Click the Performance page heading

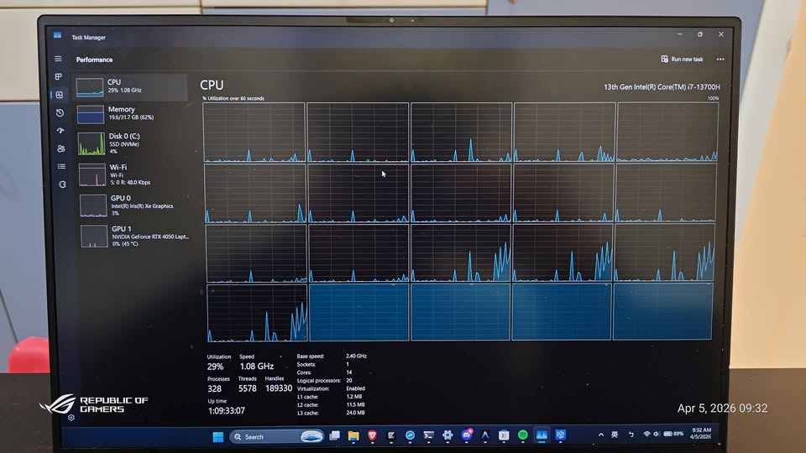pyautogui.click(x=94, y=60)
